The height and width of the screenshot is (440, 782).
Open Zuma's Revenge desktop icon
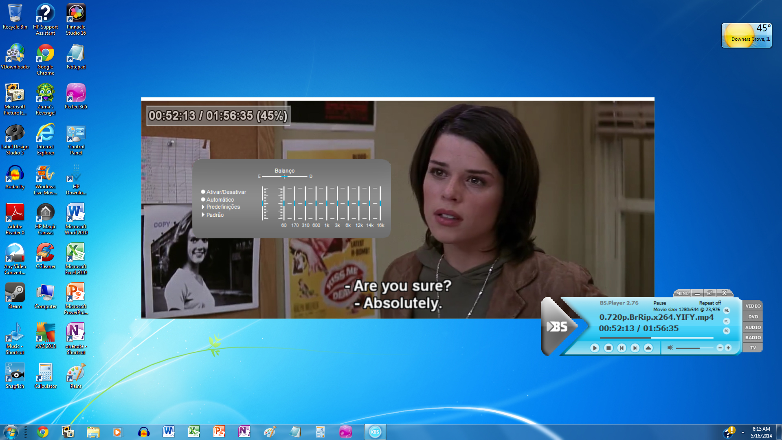(46, 99)
